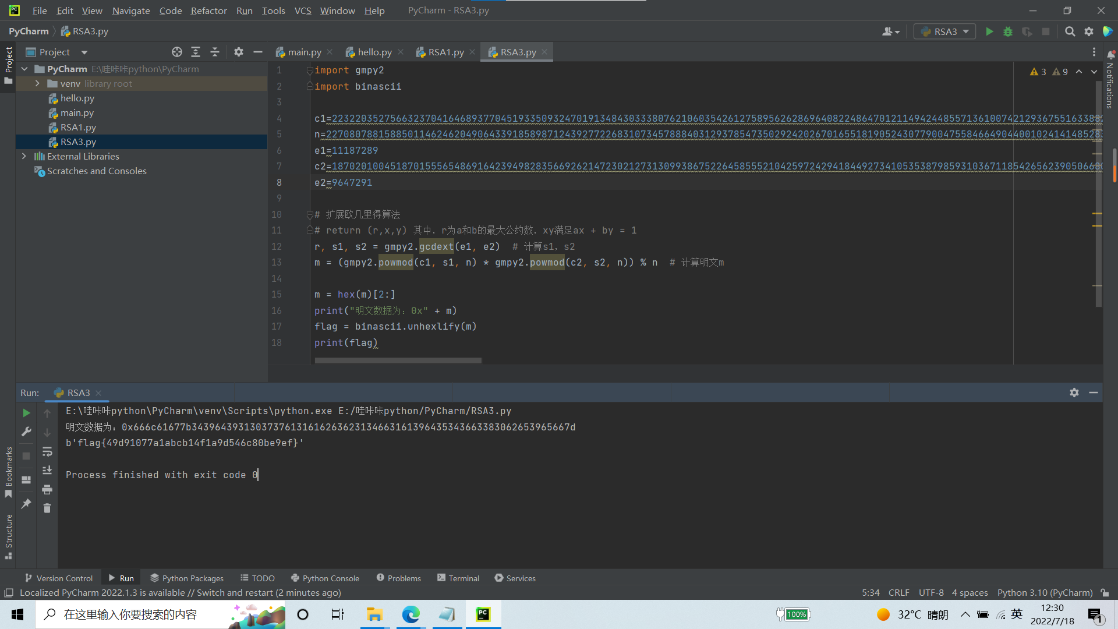Clear Run output with trash icon
This screenshot has height=629, width=1118.
coord(47,508)
